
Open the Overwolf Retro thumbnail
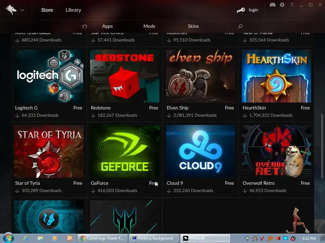point(276,151)
